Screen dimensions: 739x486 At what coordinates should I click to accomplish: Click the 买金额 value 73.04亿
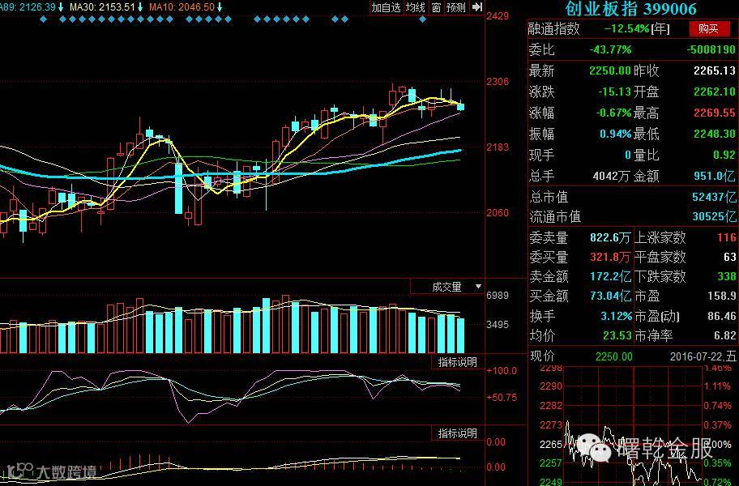coord(611,296)
